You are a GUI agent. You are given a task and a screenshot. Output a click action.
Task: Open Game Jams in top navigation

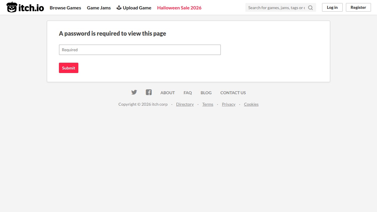pos(99,8)
